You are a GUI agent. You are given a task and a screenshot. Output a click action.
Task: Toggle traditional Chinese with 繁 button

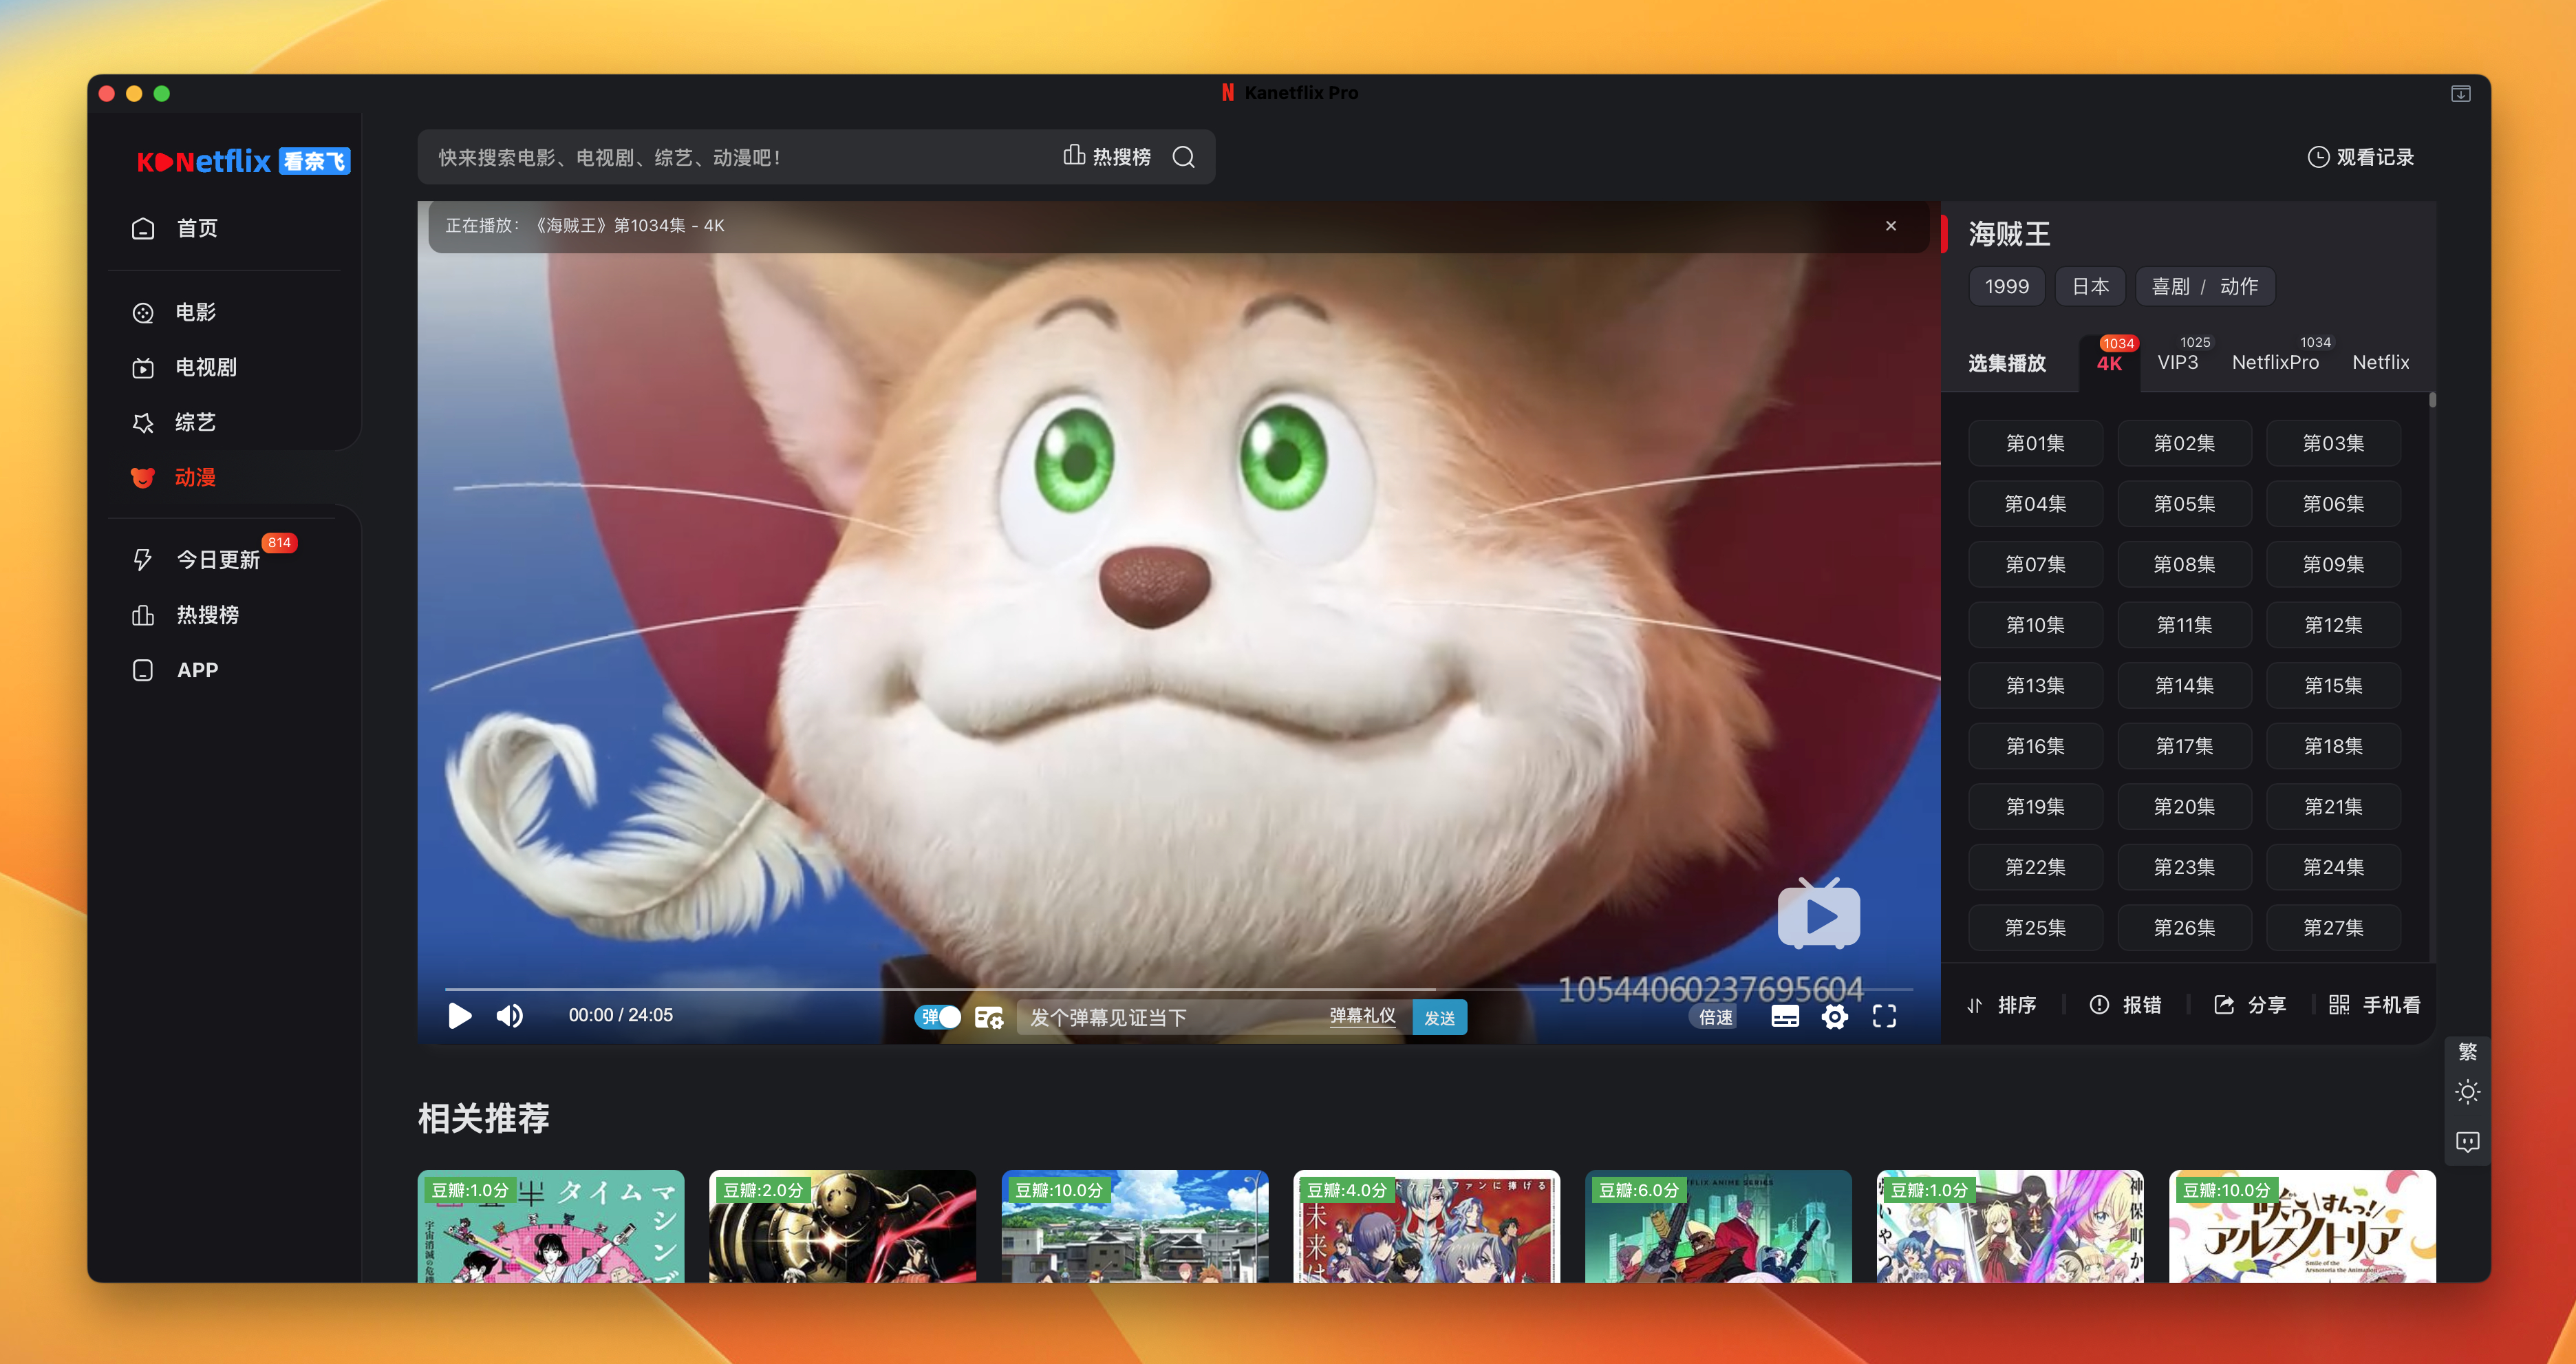click(x=2467, y=1051)
